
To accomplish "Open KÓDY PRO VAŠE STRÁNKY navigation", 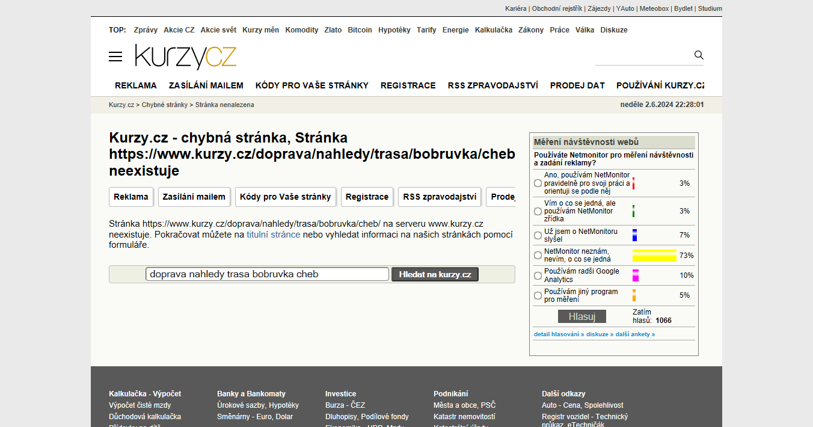I will (312, 85).
